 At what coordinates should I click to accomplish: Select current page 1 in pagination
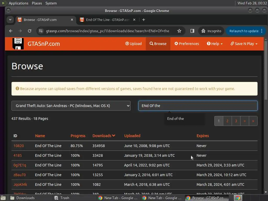pyautogui.click(x=219, y=121)
